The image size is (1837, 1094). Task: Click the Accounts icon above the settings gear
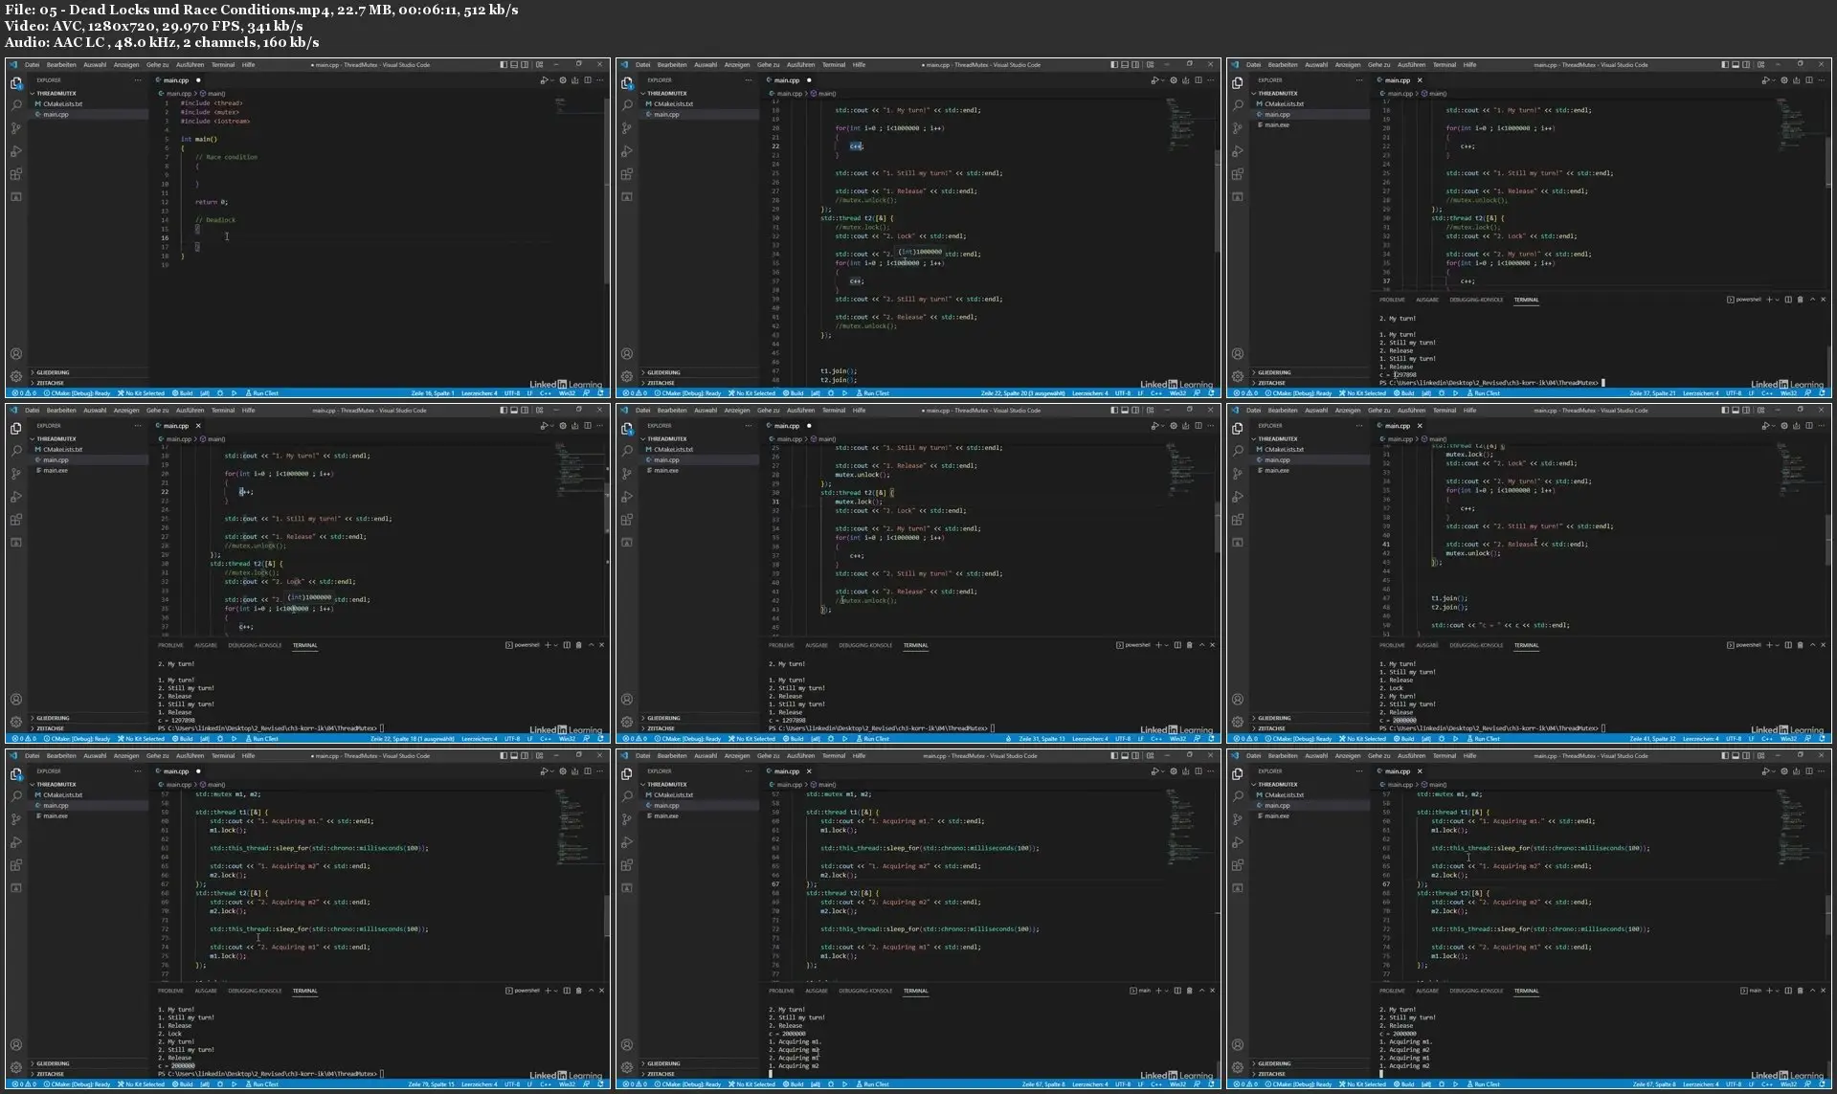(16, 353)
